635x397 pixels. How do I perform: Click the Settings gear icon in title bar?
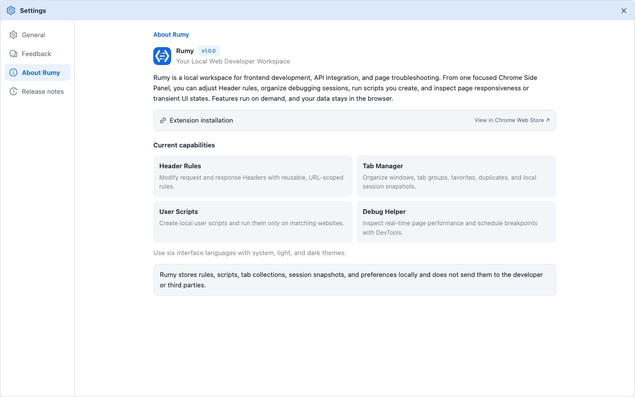(x=11, y=10)
